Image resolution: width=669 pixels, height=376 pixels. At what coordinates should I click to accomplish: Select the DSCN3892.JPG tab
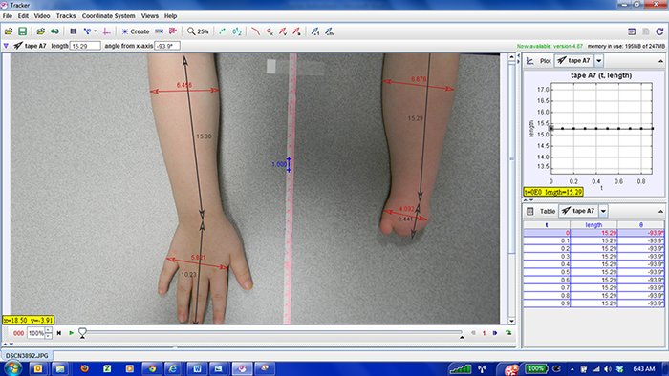[27, 356]
